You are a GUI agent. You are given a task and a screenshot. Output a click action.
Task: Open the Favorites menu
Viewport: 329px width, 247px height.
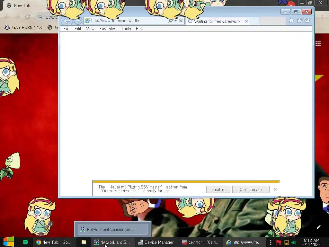point(108,29)
